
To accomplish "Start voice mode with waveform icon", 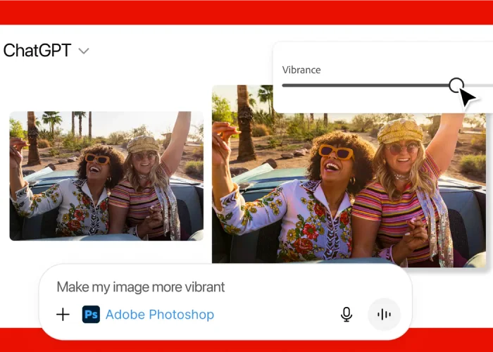I will pyautogui.click(x=384, y=315).
